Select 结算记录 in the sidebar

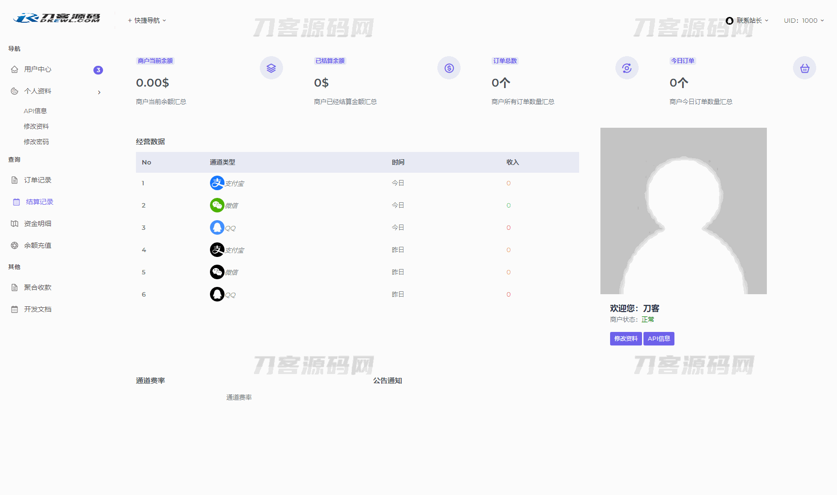point(39,202)
